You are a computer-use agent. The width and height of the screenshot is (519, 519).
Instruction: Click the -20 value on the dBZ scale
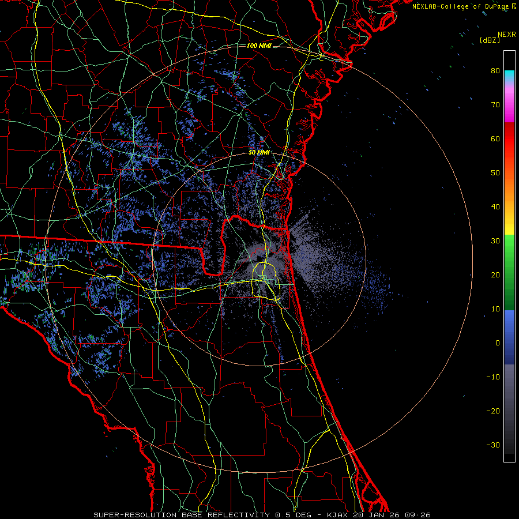click(493, 411)
